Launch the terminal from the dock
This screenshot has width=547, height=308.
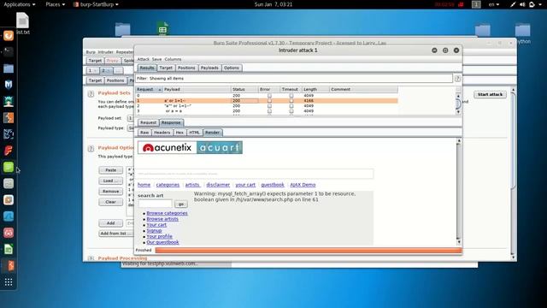[9, 52]
